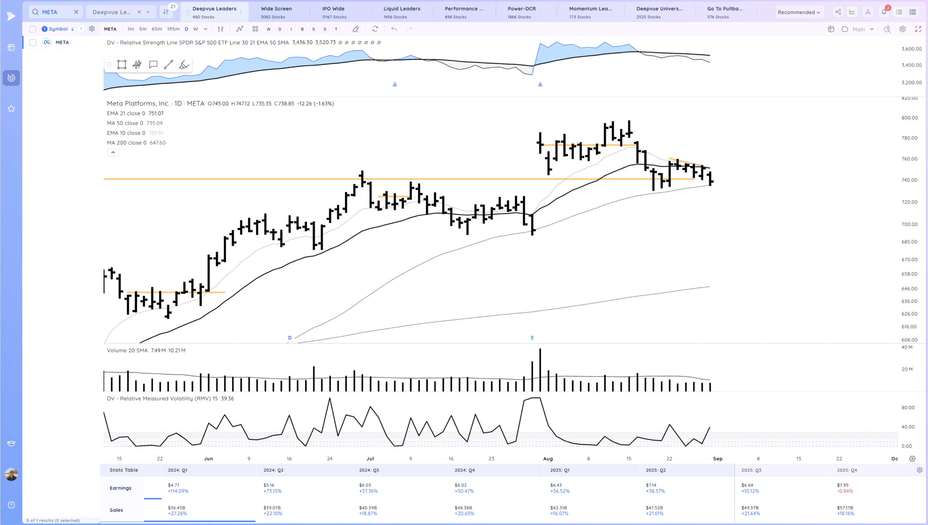This screenshot has width=928, height=525.
Task: Switch to table columns view icon
Action: pos(913,12)
